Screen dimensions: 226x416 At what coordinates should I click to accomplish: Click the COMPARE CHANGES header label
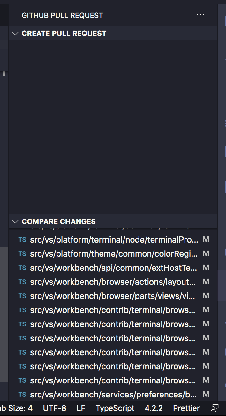(59, 221)
